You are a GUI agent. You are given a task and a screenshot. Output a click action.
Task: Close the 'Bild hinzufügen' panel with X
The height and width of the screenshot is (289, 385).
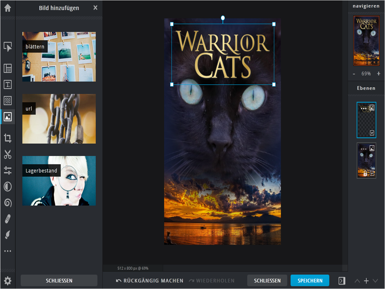coord(95,8)
